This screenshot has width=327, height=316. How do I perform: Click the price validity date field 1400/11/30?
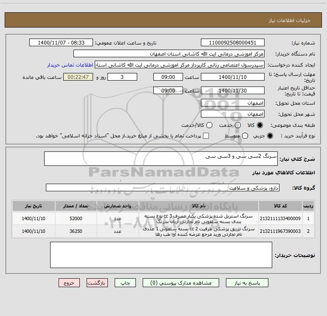[233, 90]
